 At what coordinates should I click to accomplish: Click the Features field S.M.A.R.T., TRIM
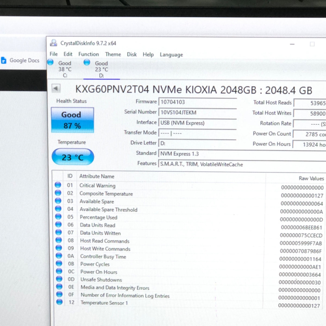click(242, 164)
